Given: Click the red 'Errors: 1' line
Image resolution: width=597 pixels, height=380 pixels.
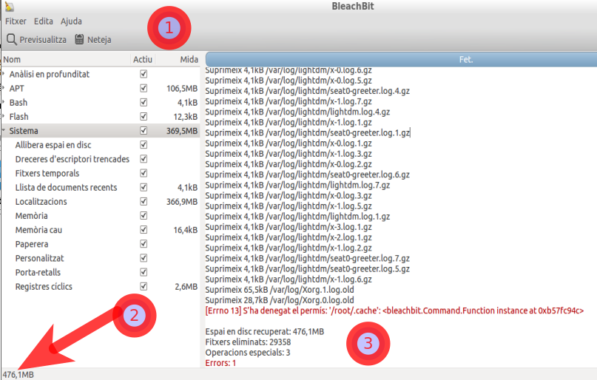Looking at the screenshot, I should [220, 363].
